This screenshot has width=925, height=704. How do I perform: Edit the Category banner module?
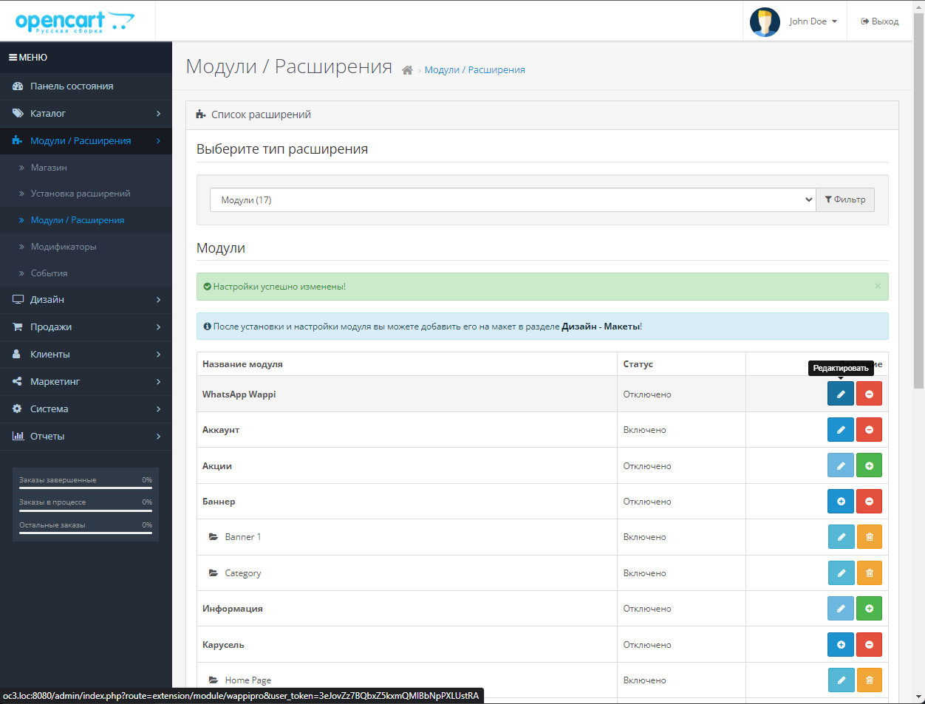[840, 573]
